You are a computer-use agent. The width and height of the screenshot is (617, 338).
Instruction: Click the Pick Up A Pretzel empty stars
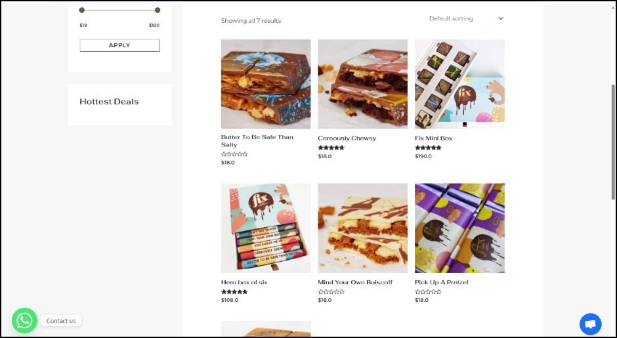(x=428, y=292)
